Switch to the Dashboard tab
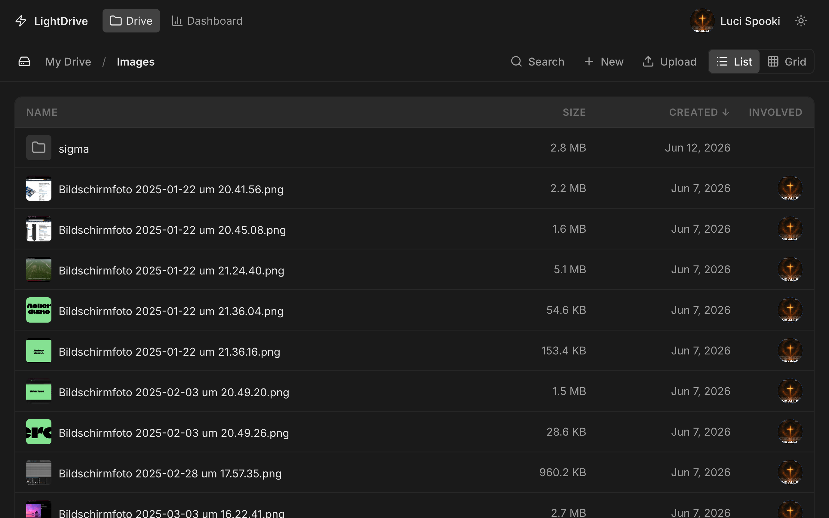This screenshot has width=829, height=518. point(207,21)
